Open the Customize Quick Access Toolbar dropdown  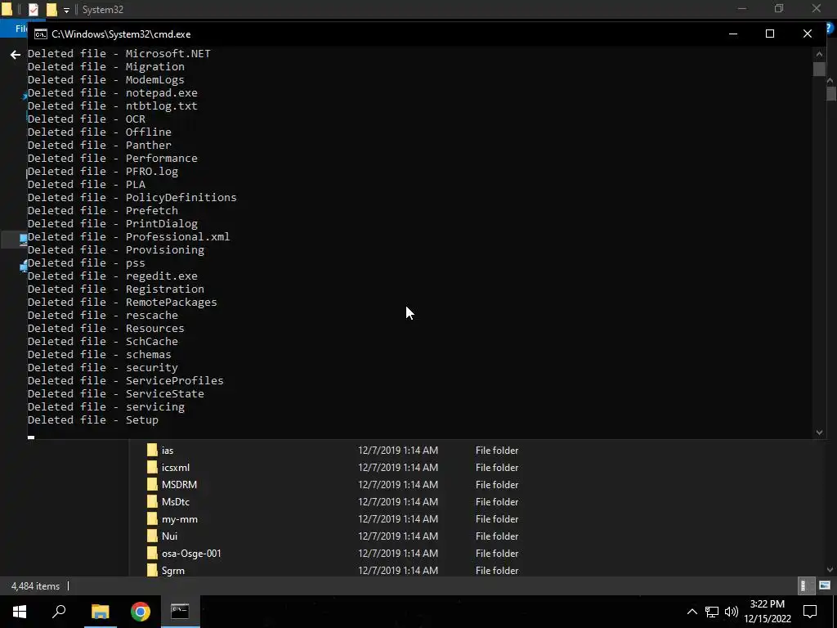(66, 10)
